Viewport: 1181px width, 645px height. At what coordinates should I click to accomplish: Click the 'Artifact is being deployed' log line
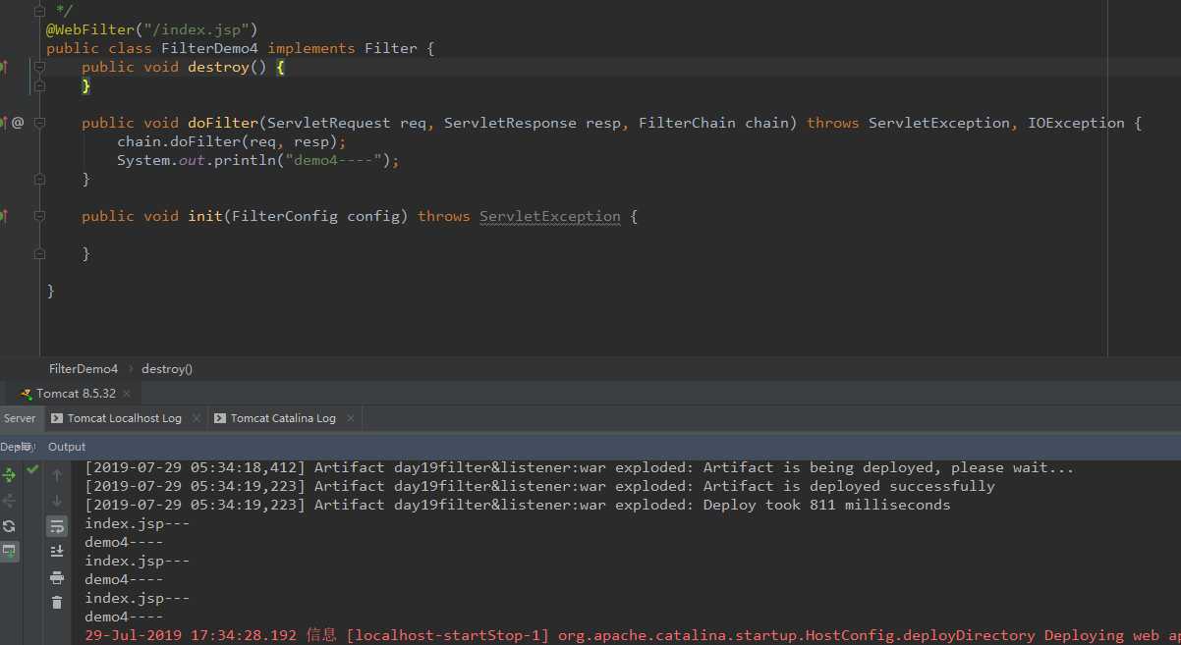tap(580, 467)
